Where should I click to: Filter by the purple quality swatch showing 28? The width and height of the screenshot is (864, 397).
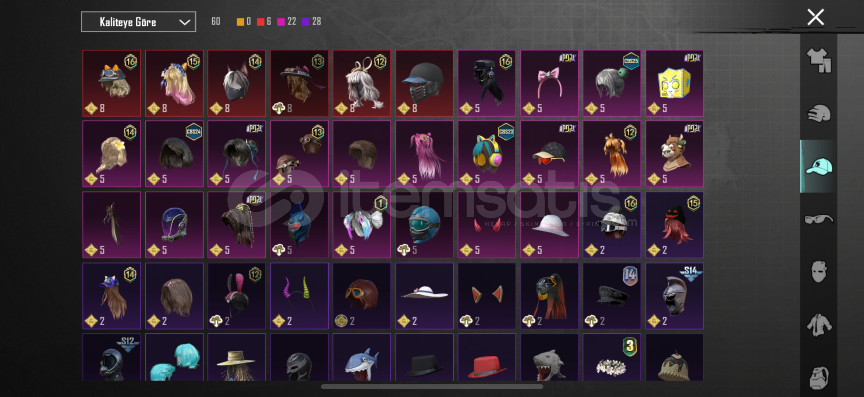[305, 22]
